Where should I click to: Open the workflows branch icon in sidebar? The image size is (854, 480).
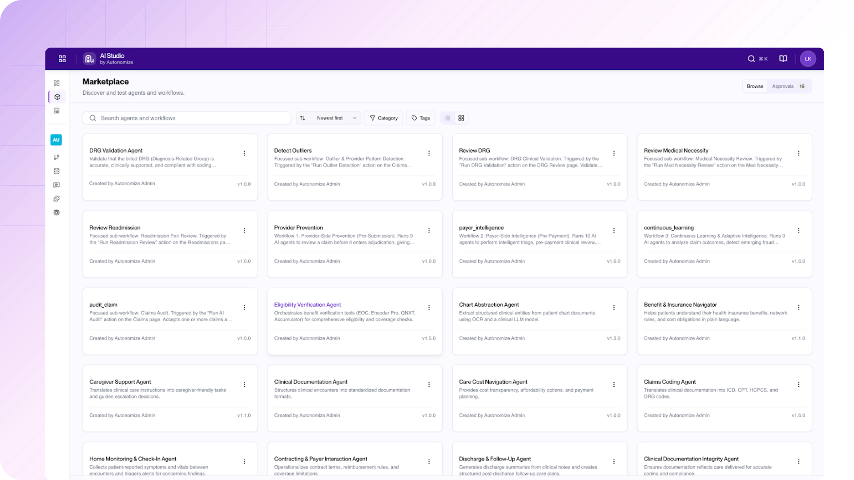point(56,156)
